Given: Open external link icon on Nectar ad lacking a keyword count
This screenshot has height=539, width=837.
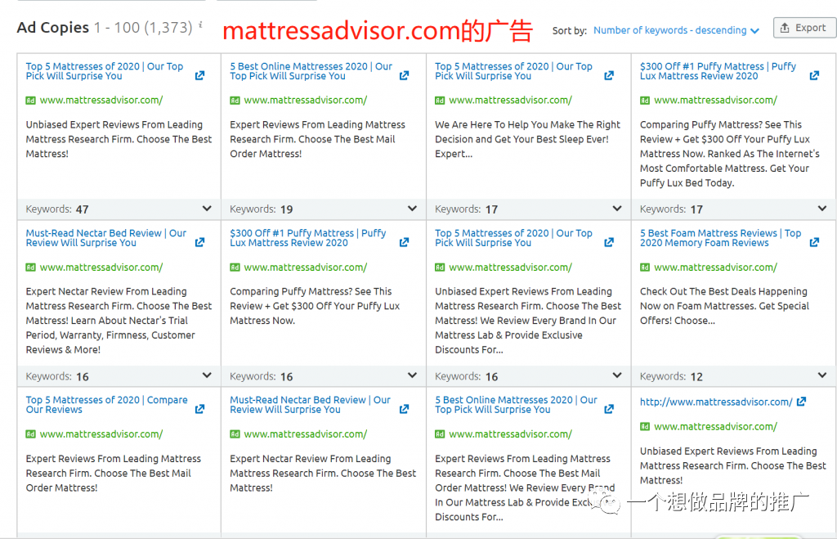Looking at the screenshot, I should click(404, 409).
